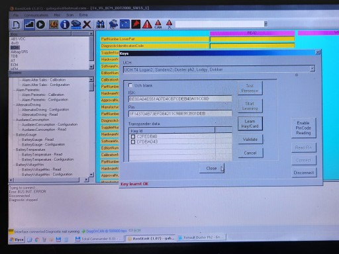This screenshot has width=339, height=254.
Task: Click into the Pin value field
Action: pos(180,114)
